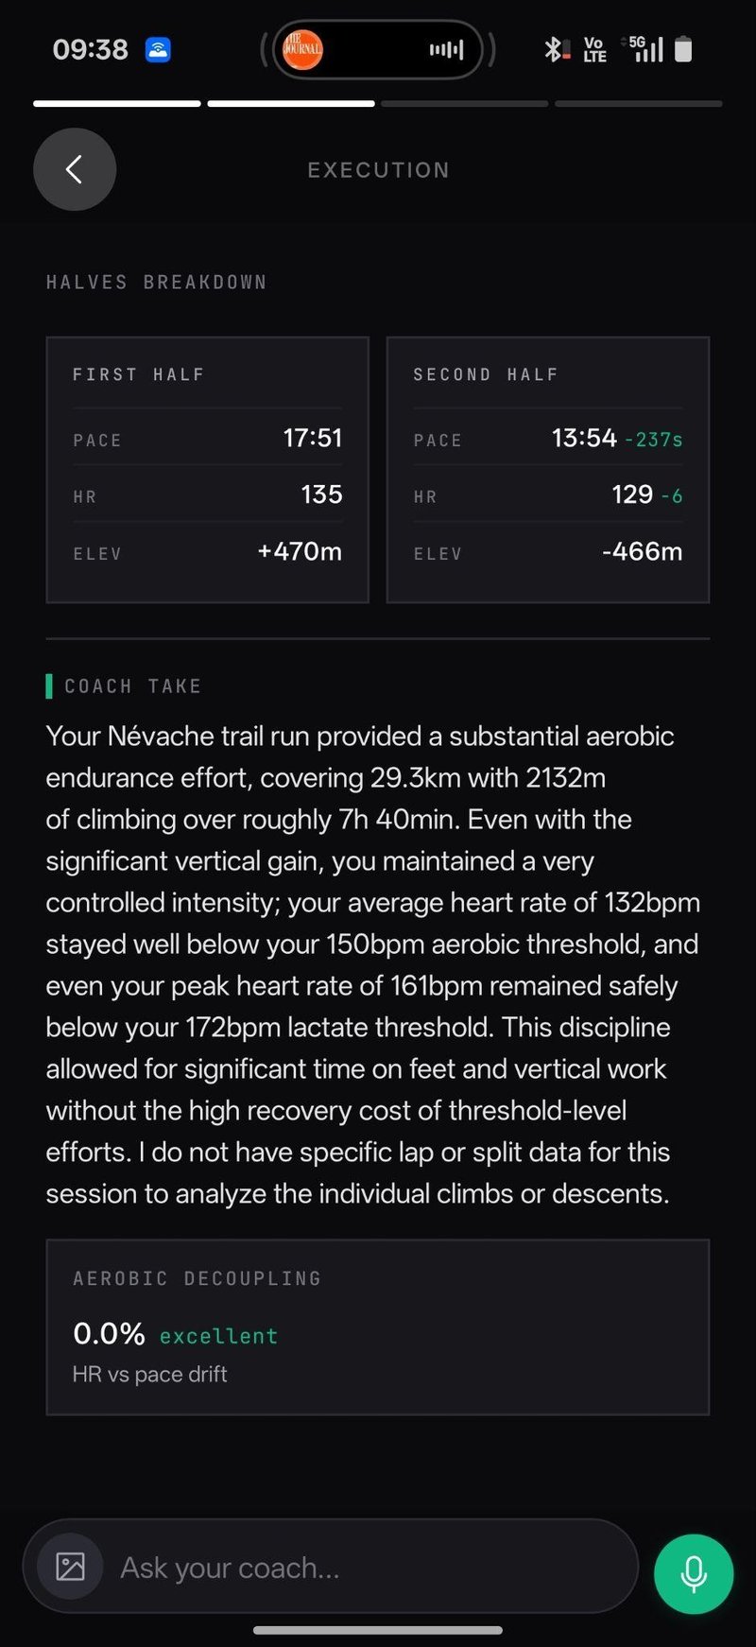Tap the Coach Take heading
The height and width of the screenshot is (1647, 756).
[132, 686]
